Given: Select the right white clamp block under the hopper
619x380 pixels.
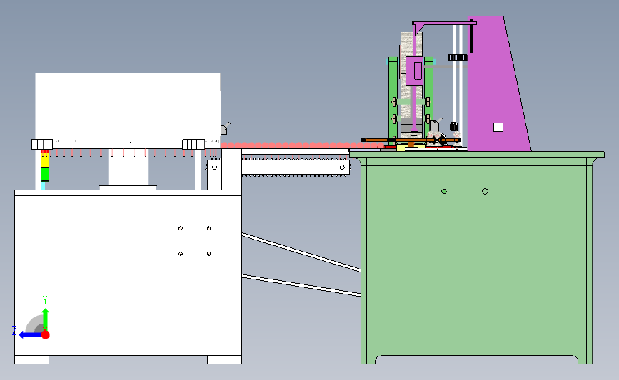Looking at the screenshot, I should (193, 144).
